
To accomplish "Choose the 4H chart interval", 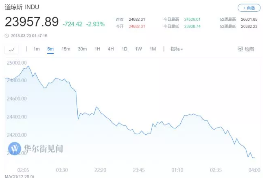I will coord(111,49).
